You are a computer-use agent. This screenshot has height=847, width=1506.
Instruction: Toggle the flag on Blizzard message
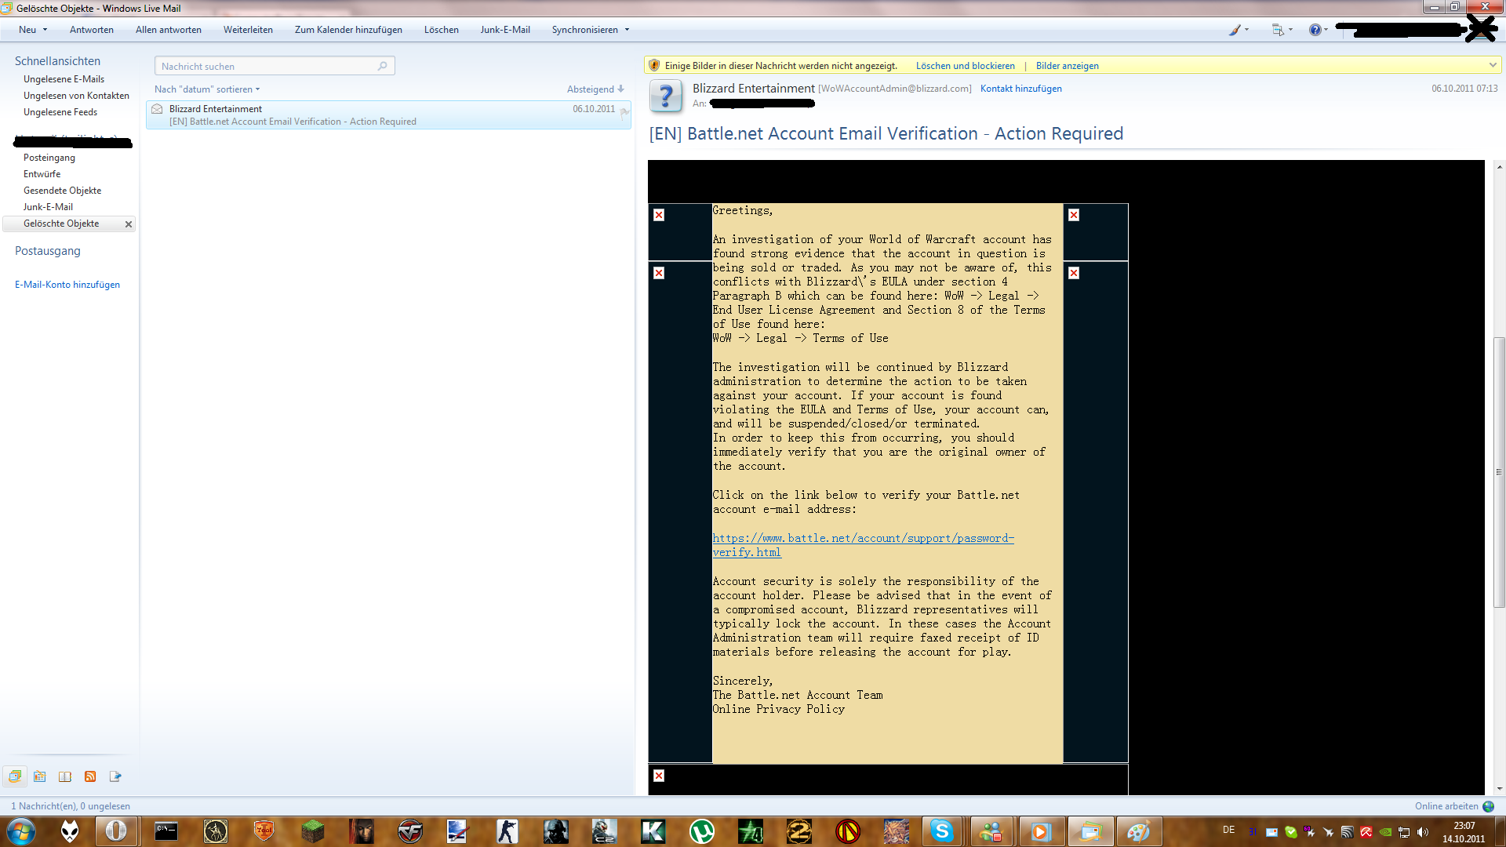coord(624,114)
